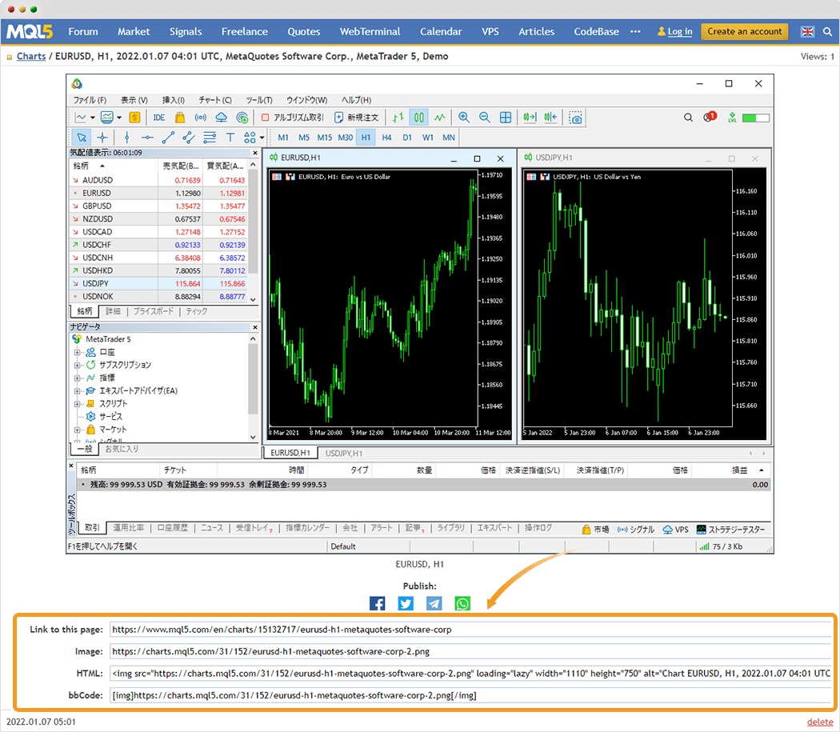Switch chart to bar chart mode
The height and width of the screenshot is (732, 840).
pyautogui.click(x=398, y=118)
